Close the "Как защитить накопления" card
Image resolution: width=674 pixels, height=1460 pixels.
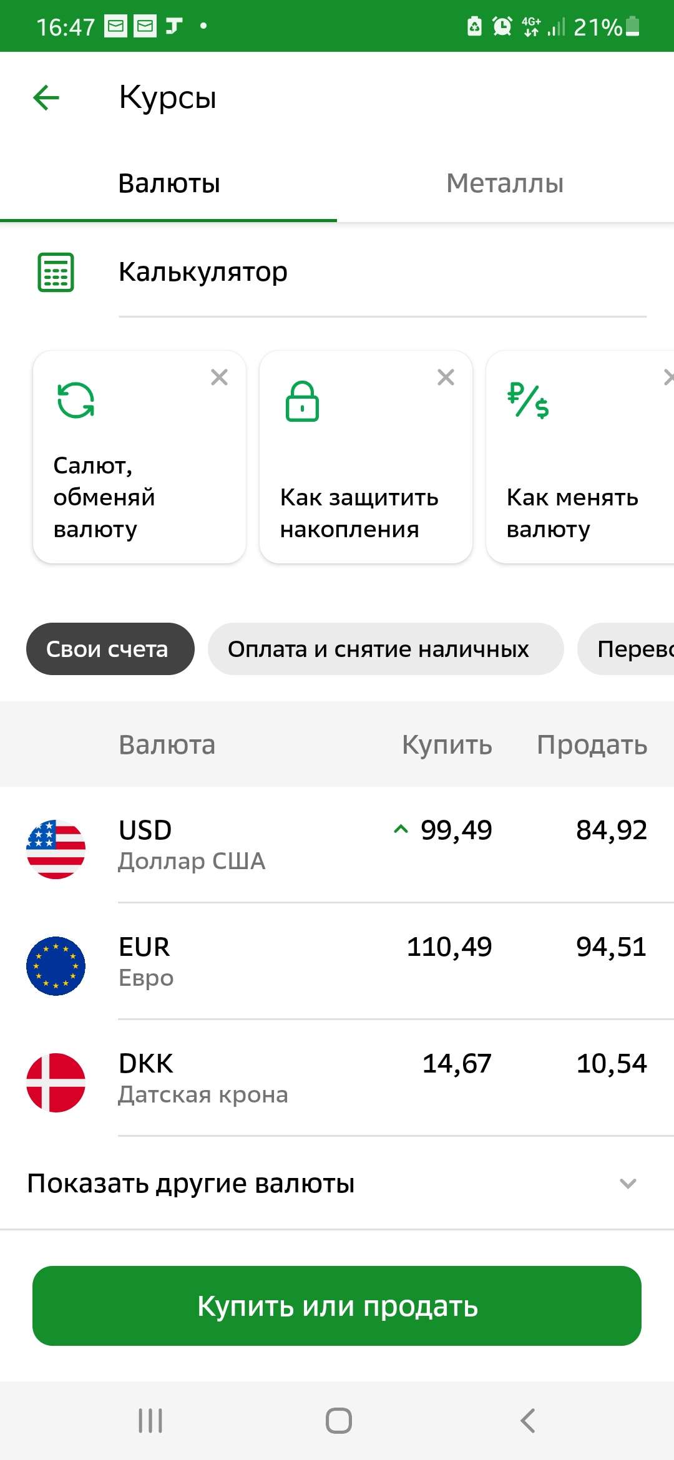click(446, 377)
